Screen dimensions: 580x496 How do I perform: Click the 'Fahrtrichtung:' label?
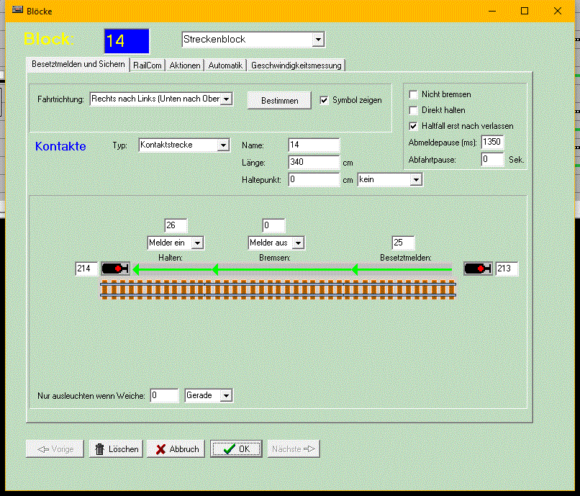click(60, 99)
